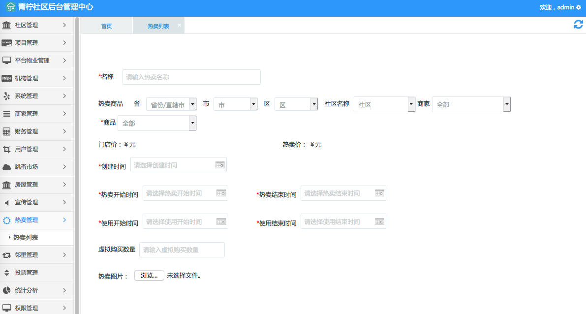
Task: Open calendar icon for 热卖结束时间
Action: click(379, 193)
